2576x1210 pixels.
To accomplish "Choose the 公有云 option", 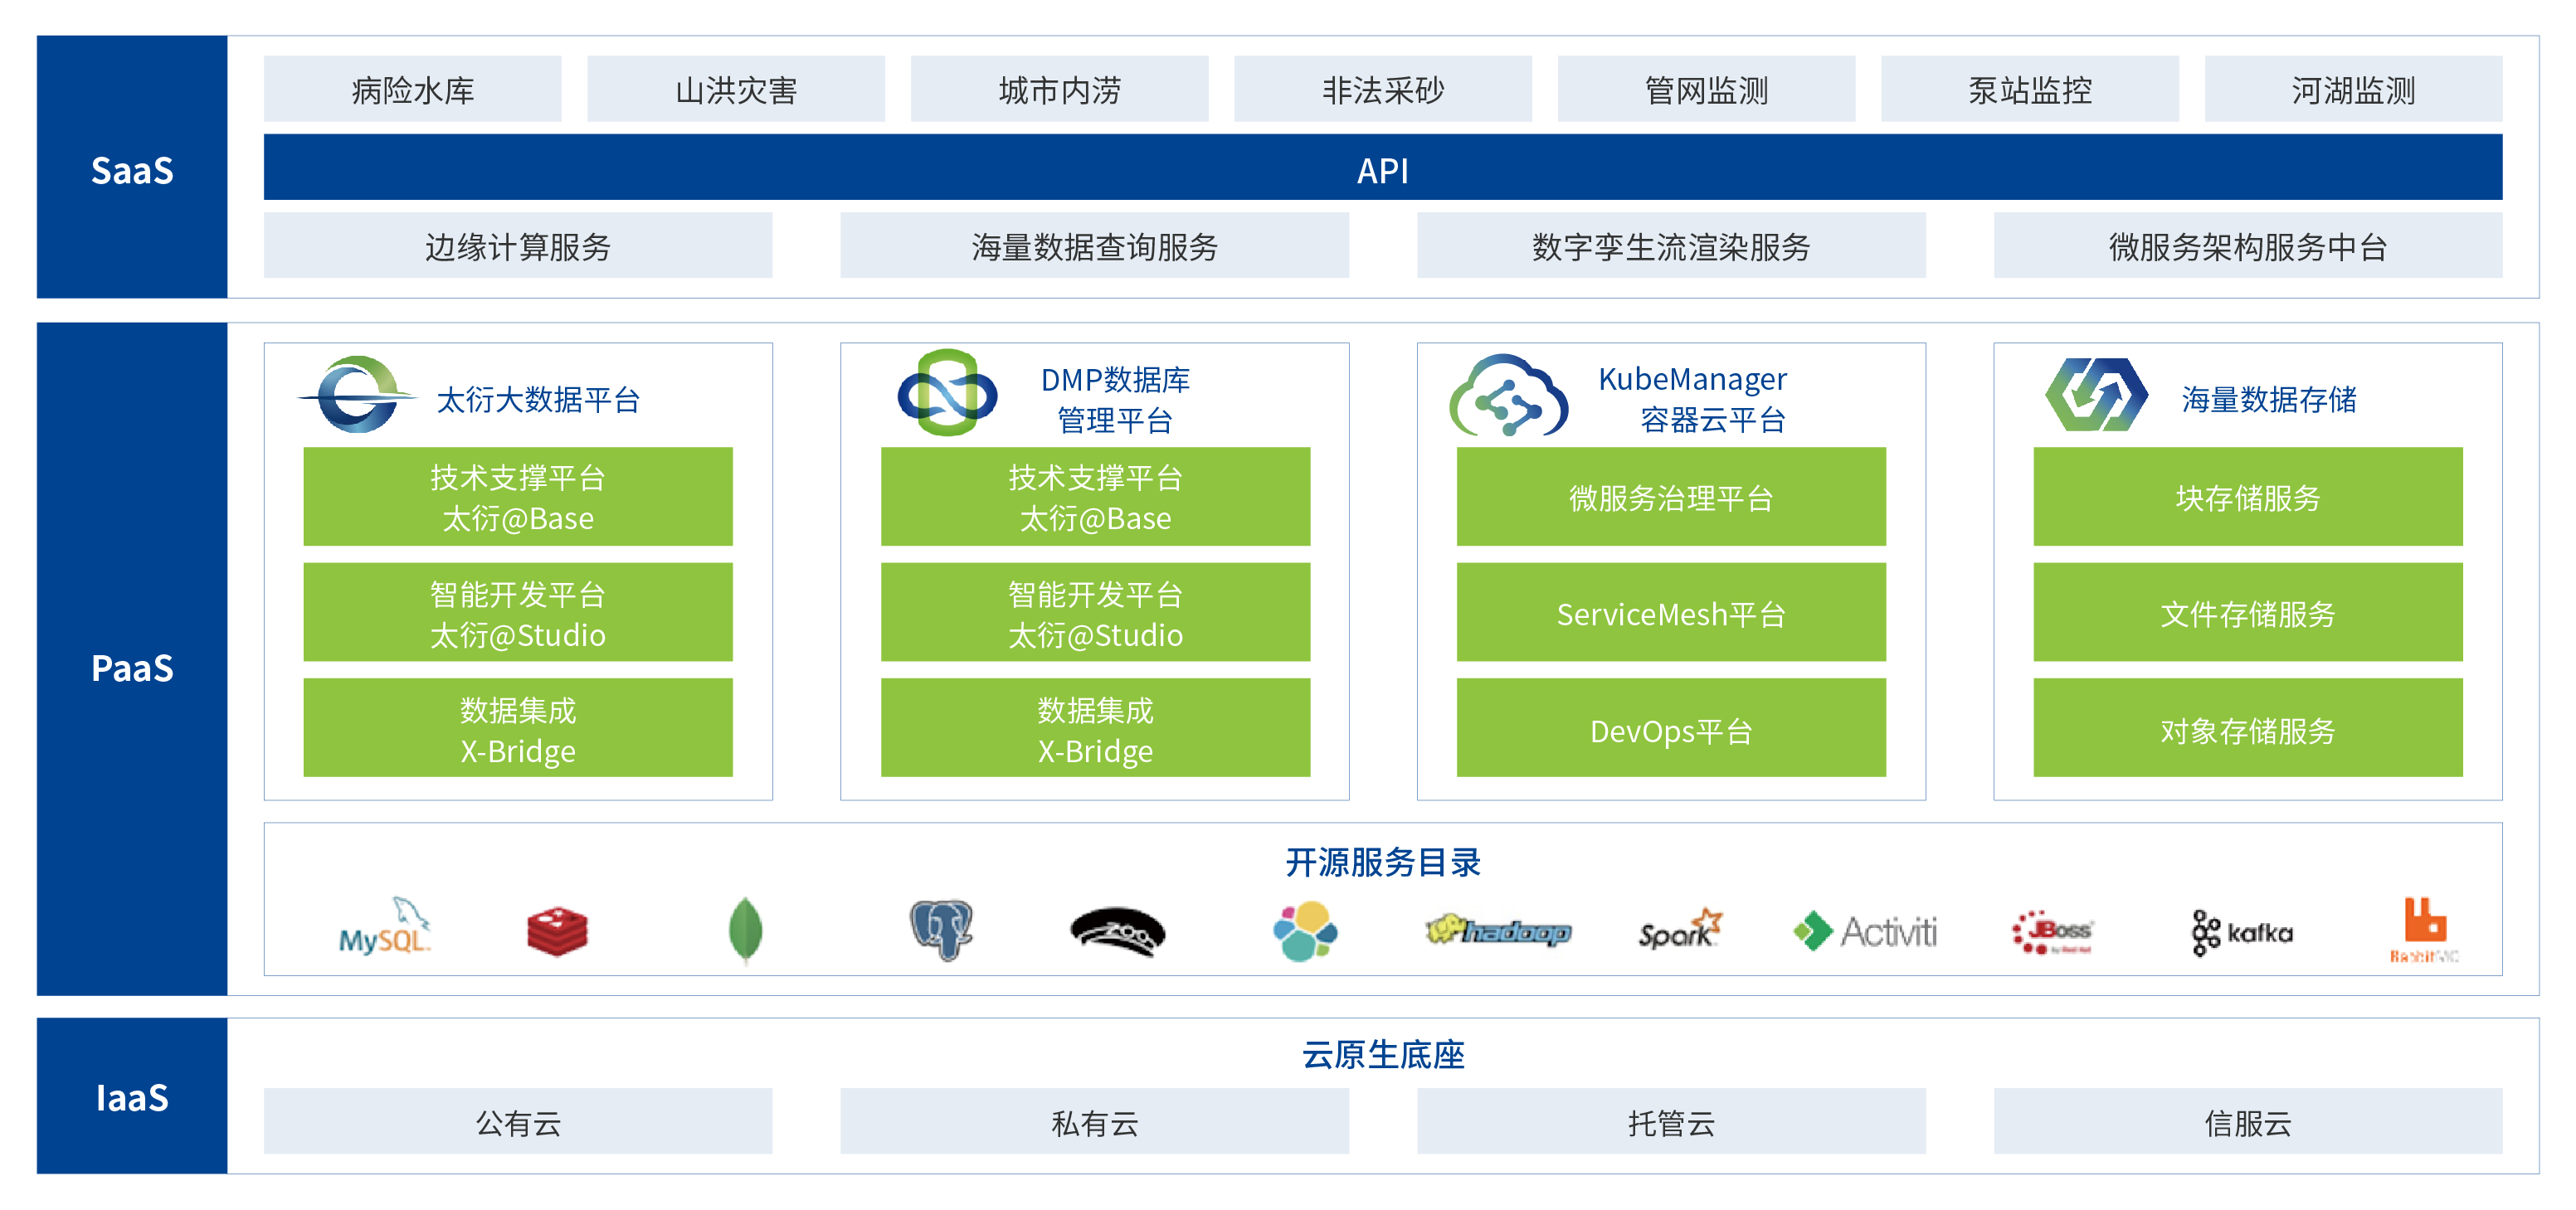I will (518, 1121).
